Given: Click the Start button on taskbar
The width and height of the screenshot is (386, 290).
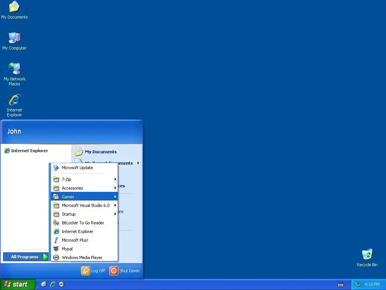Looking at the screenshot, I should tap(17, 284).
